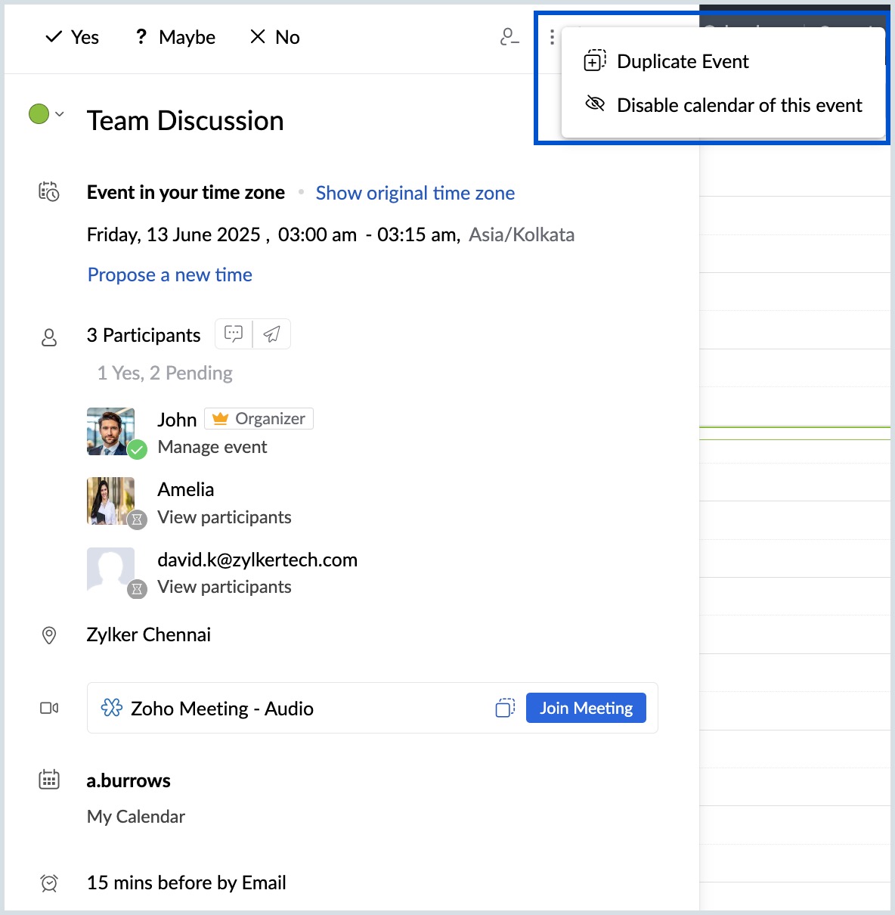This screenshot has width=895, height=915.
Task: Click the green event color swatch
Action: coord(39,114)
